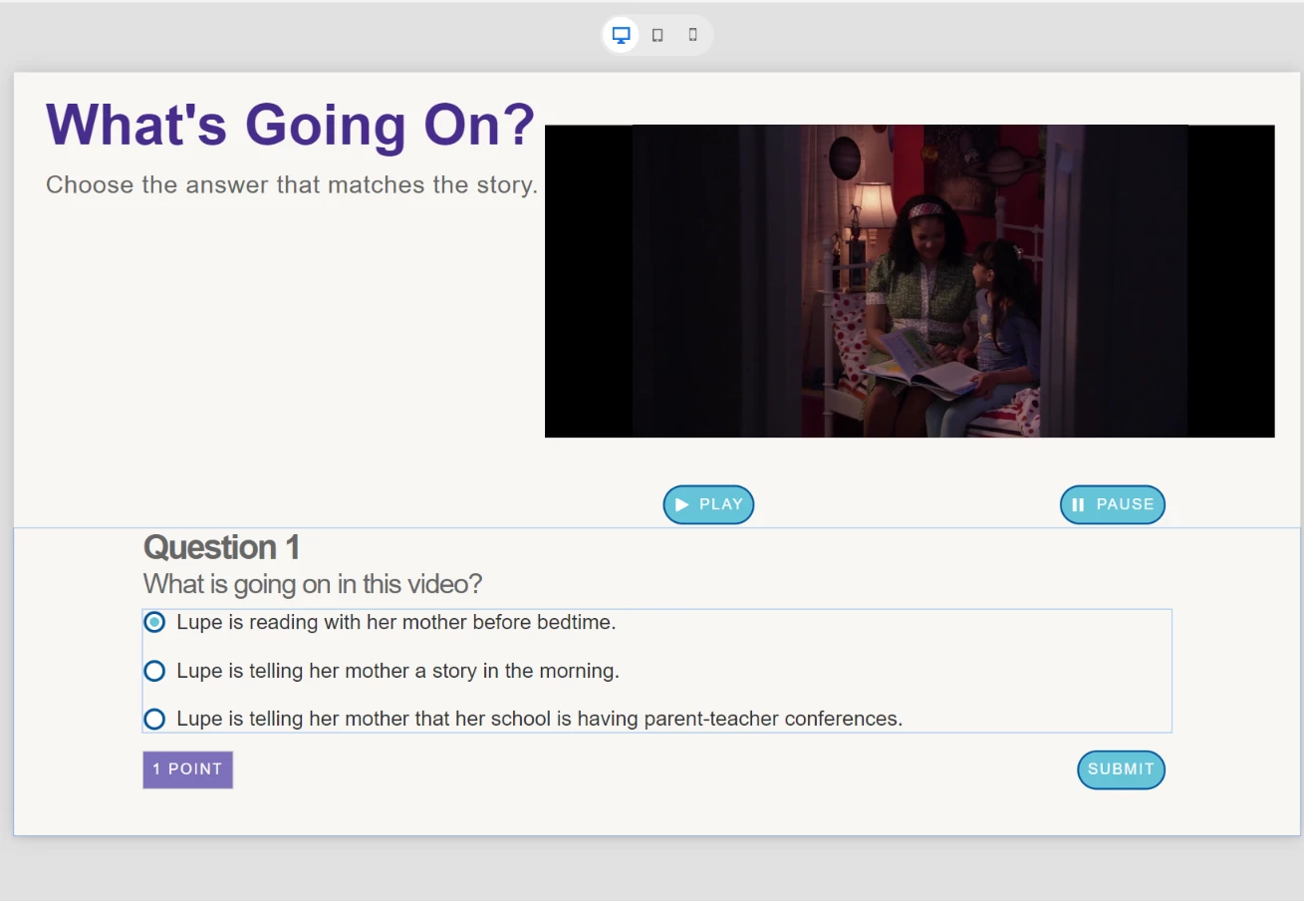Click 'What is going on in this video?' text
The width and height of the screenshot is (1304, 901).
313,583
